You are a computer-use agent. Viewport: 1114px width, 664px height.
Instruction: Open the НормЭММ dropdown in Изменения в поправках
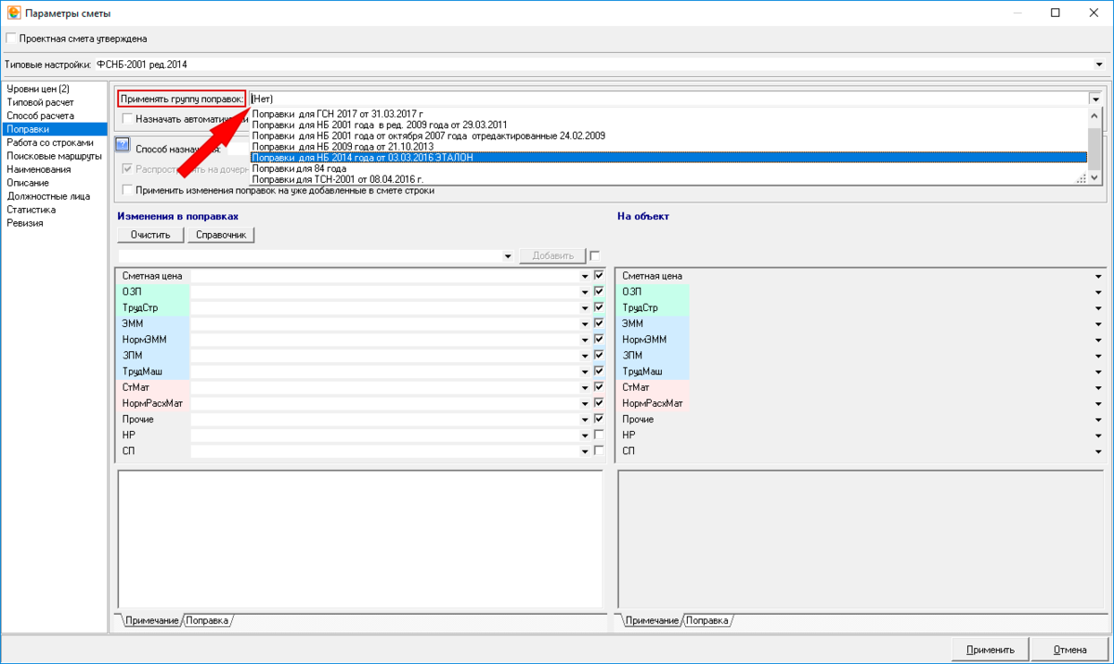pos(585,340)
